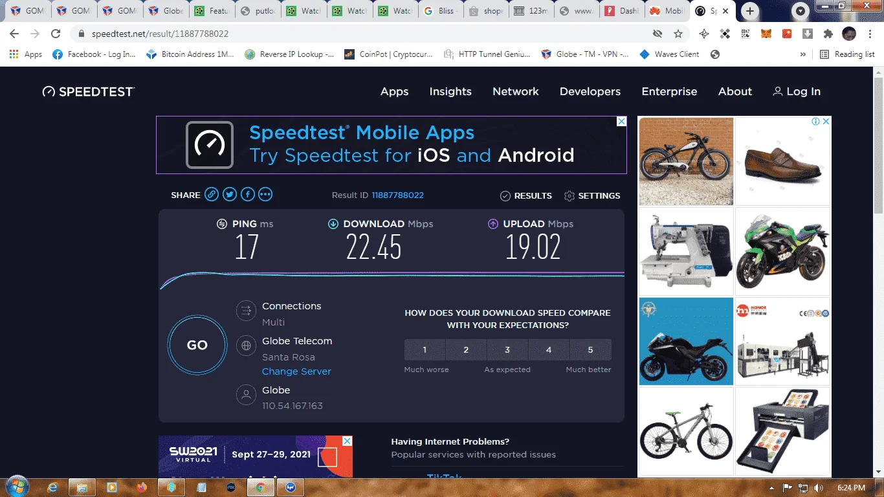884x497 pixels.
Task: Open the Developers menu
Action: [590, 92]
